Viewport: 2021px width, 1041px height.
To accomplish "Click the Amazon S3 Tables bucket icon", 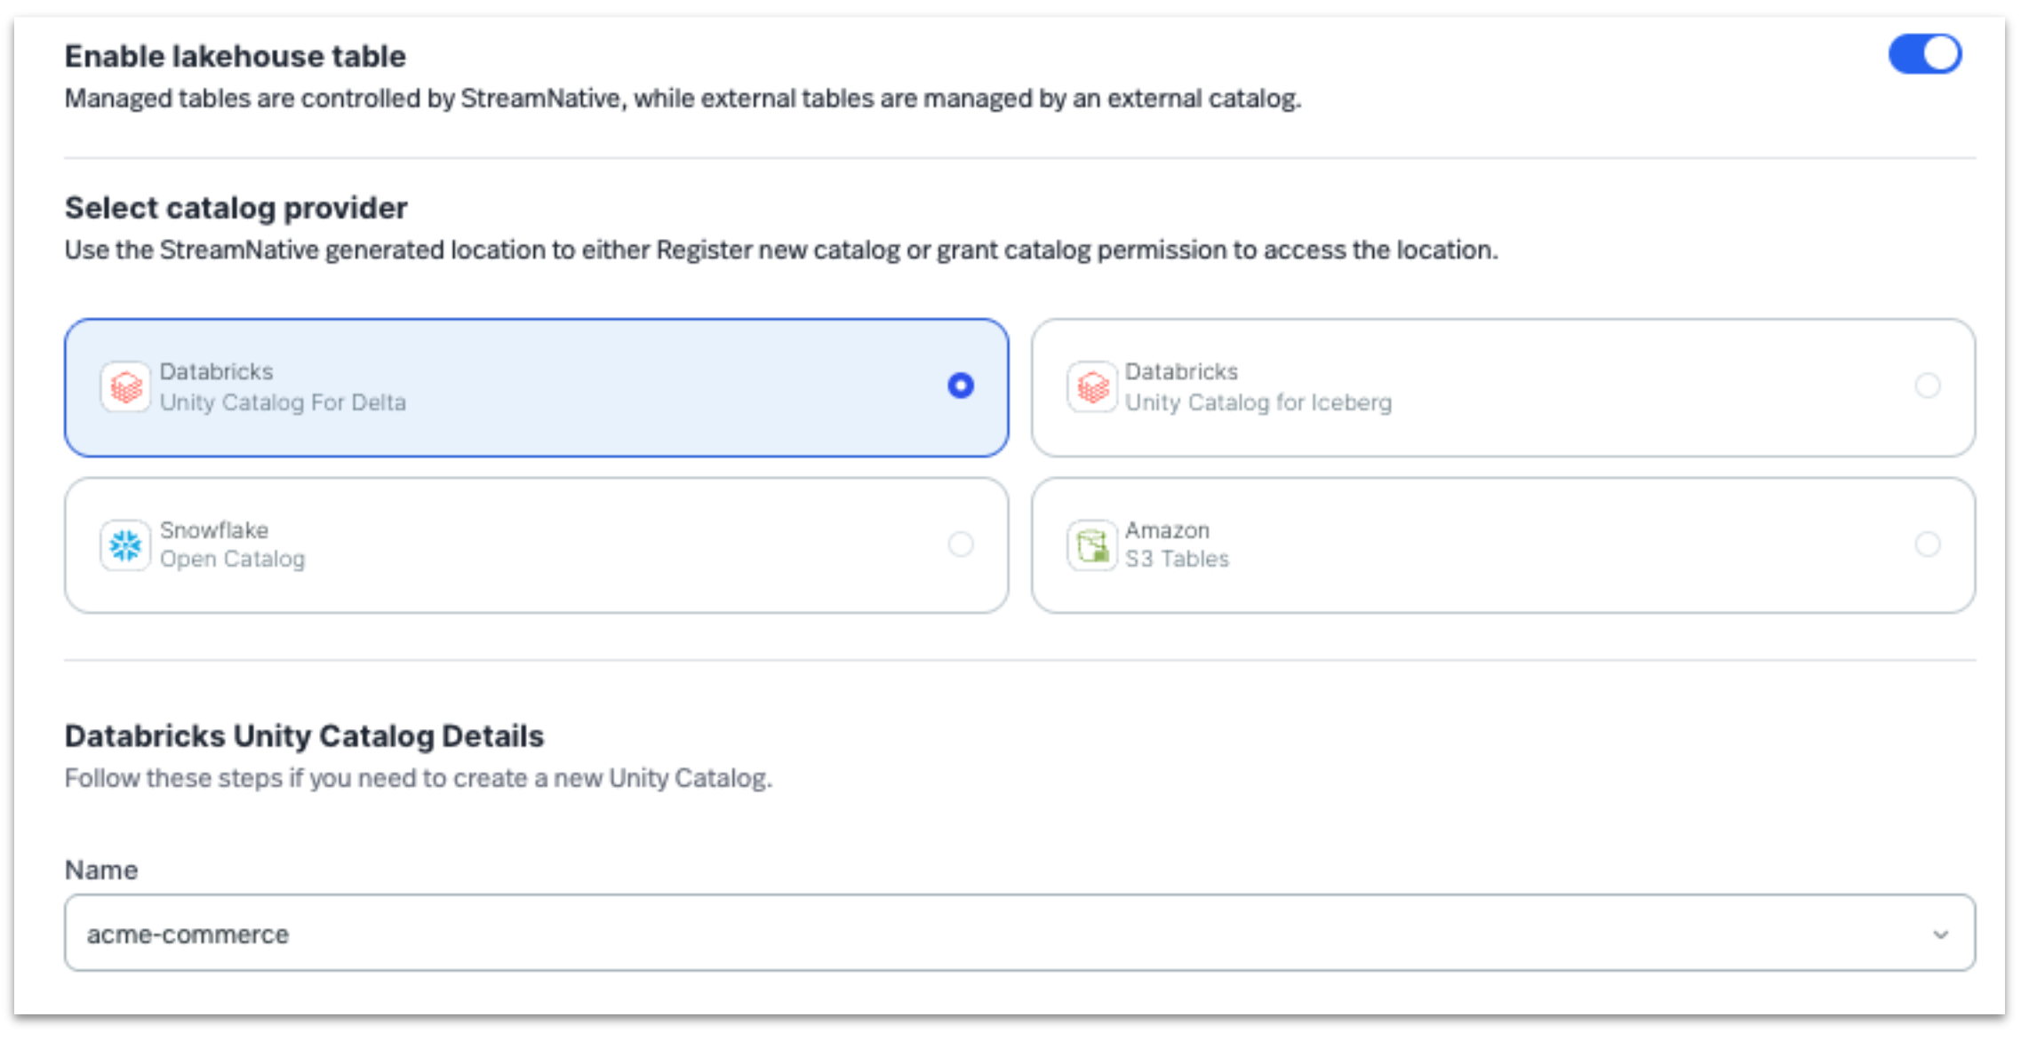I will (x=1091, y=545).
